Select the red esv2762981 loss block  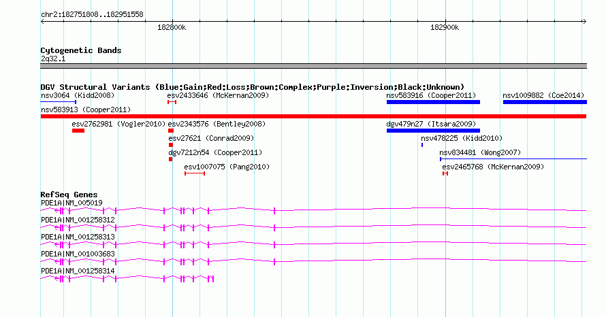click(78, 131)
